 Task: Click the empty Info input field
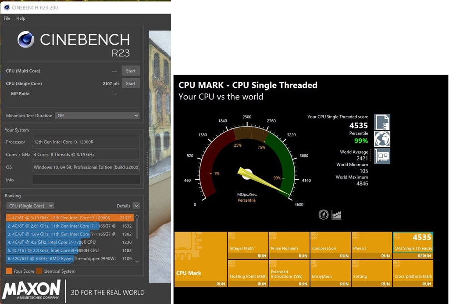[x=86, y=180]
